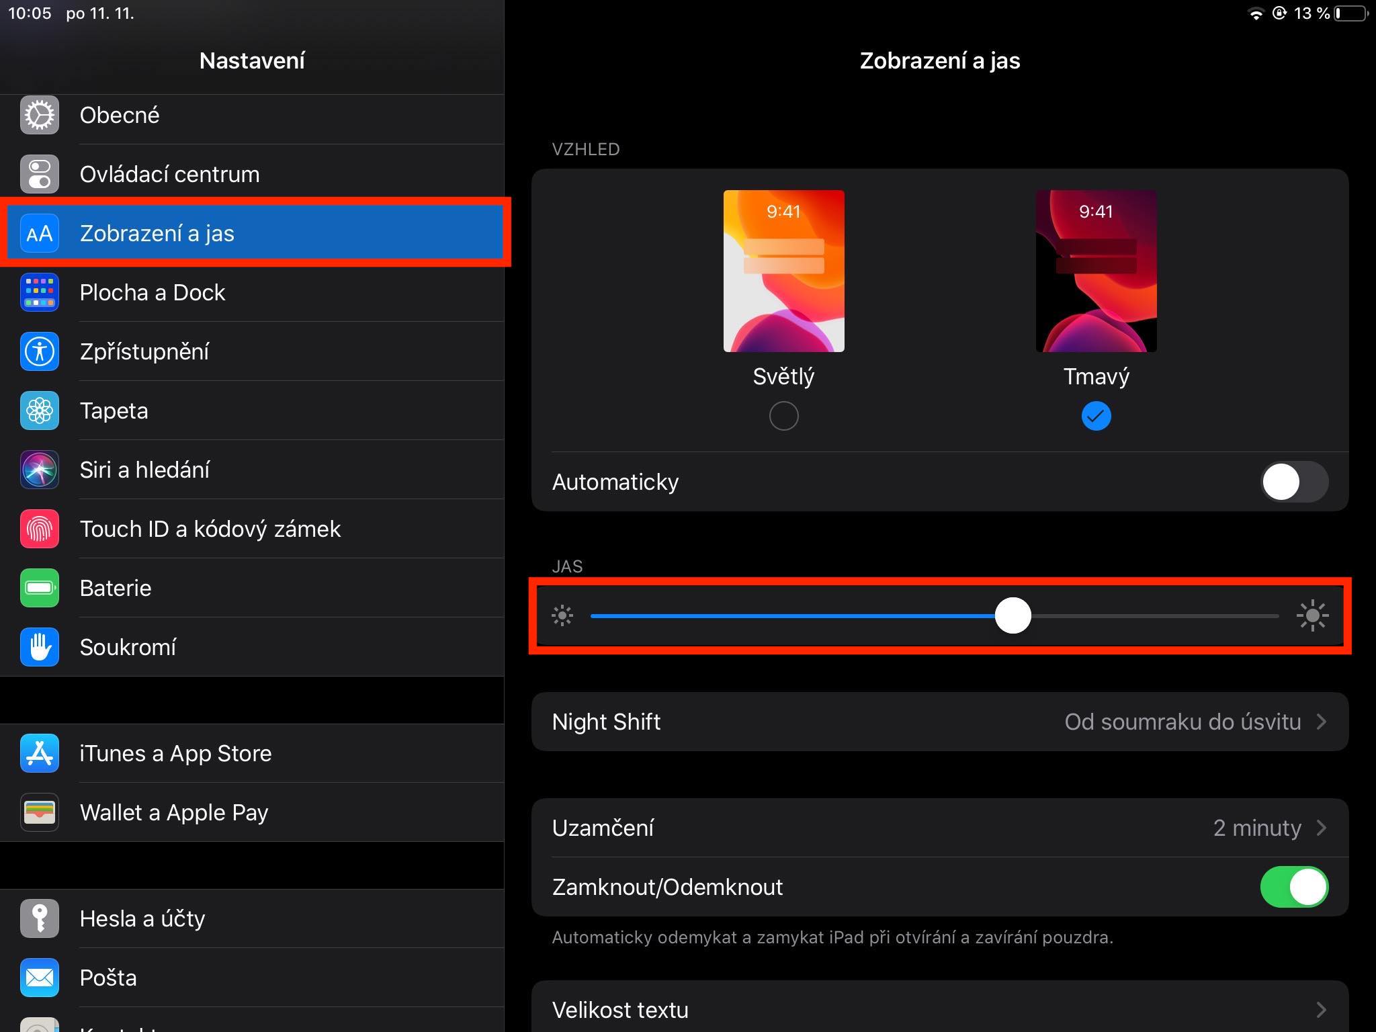The height and width of the screenshot is (1032, 1376).
Task: Select the Světlý radio button
Action: click(783, 416)
